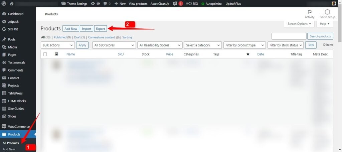Screen dimensions: 342x152
Task: Sort products by Price column
Action: point(169,54)
